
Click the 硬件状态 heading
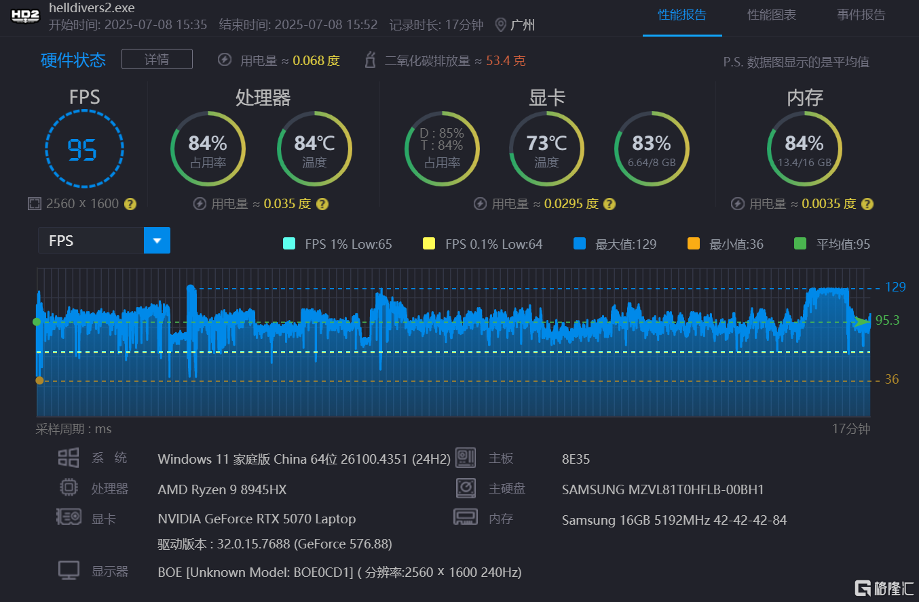click(73, 60)
